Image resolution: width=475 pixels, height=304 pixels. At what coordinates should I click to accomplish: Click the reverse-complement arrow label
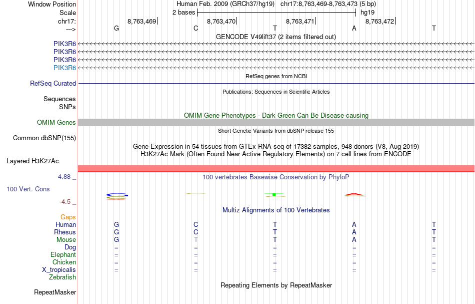(70, 29)
